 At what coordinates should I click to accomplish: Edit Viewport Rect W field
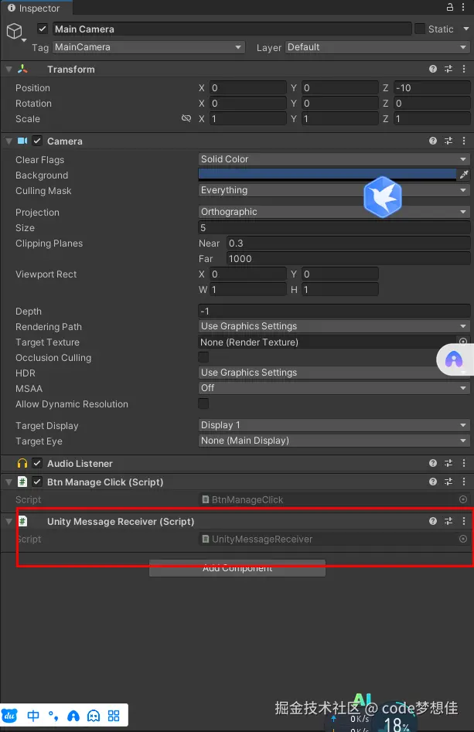[248, 289]
